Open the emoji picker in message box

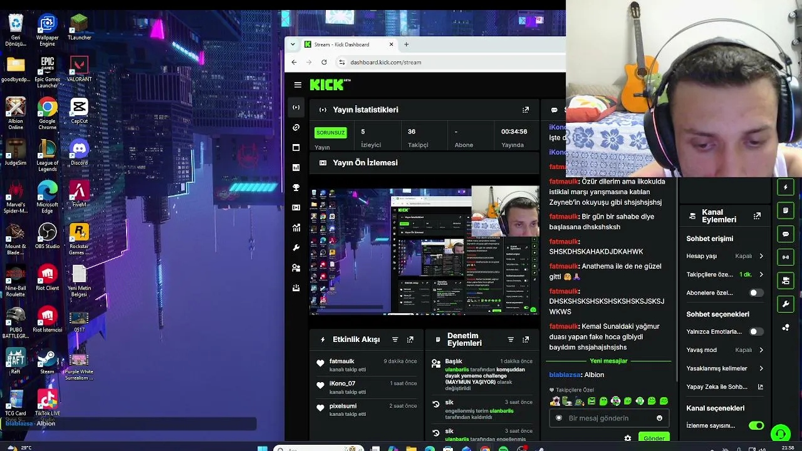pyautogui.click(x=659, y=418)
